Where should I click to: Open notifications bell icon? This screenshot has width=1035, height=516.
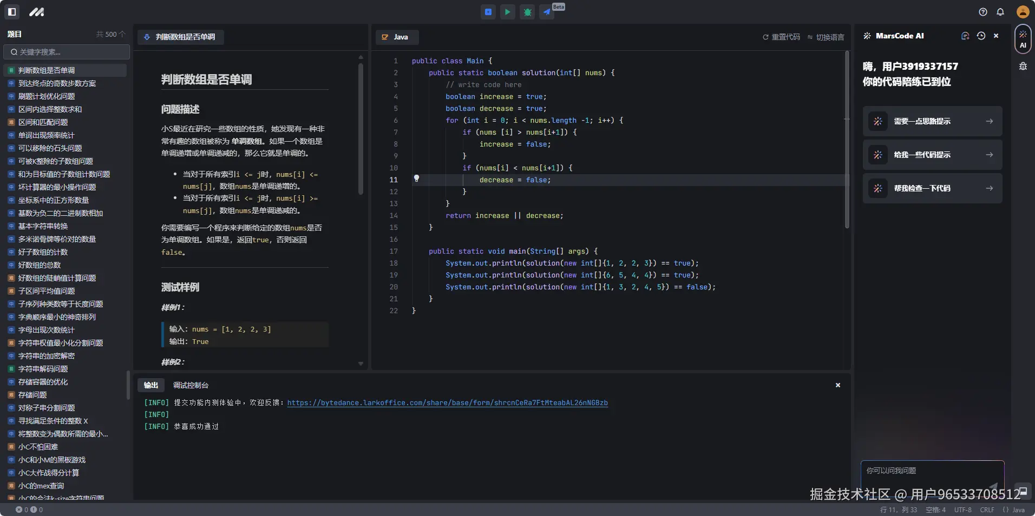point(1000,12)
